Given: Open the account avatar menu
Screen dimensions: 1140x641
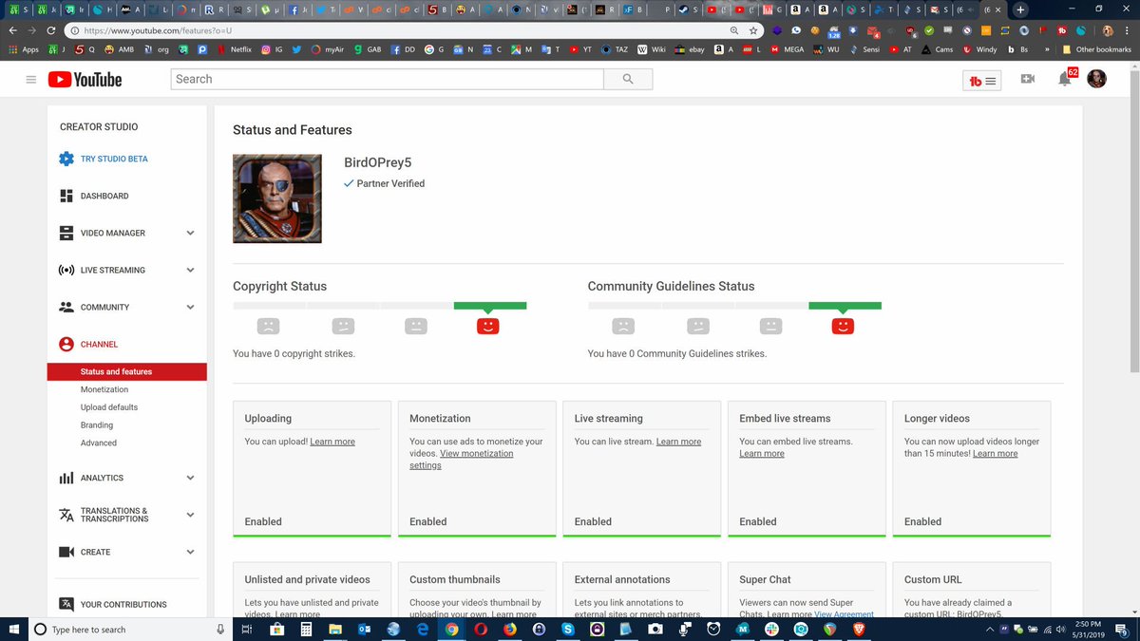Looking at the screenshot, I should pyautogui.click(x=1096, y=79).
